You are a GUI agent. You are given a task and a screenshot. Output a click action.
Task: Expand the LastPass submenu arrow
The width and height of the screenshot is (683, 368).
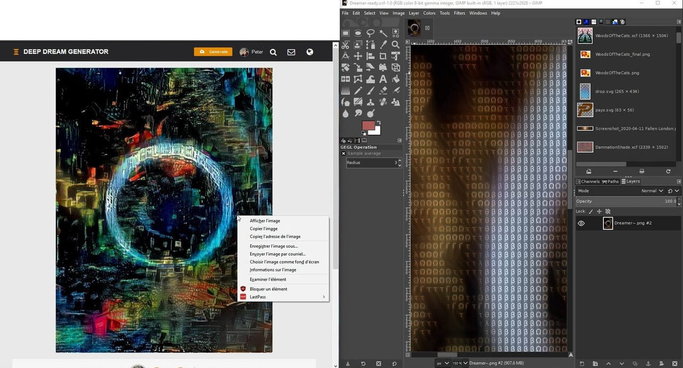point(323,297)
